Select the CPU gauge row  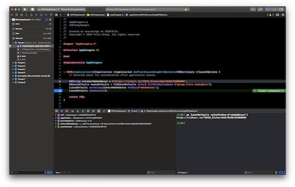pyautogui.click(x=32, y=24)
